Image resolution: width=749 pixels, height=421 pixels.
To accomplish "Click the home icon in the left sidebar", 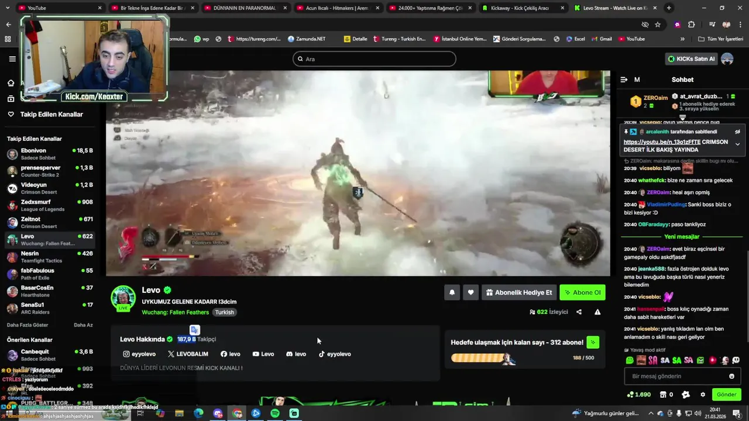I will point(11,83).
